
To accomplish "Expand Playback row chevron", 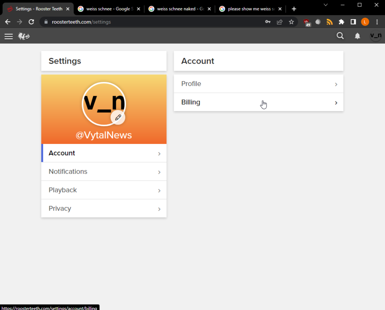I will pos(159,191).
